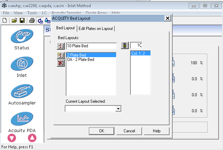
Task: Open the Tools menu
Action: coord(32,13)
